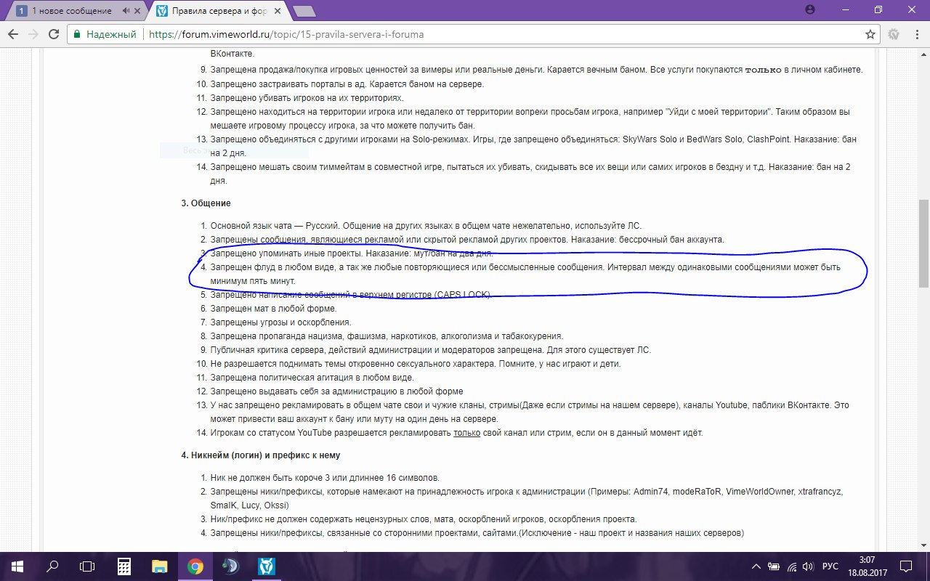
Task: Click the green 'Надежный' secure site badge
Action: click(x=105, y=34)
